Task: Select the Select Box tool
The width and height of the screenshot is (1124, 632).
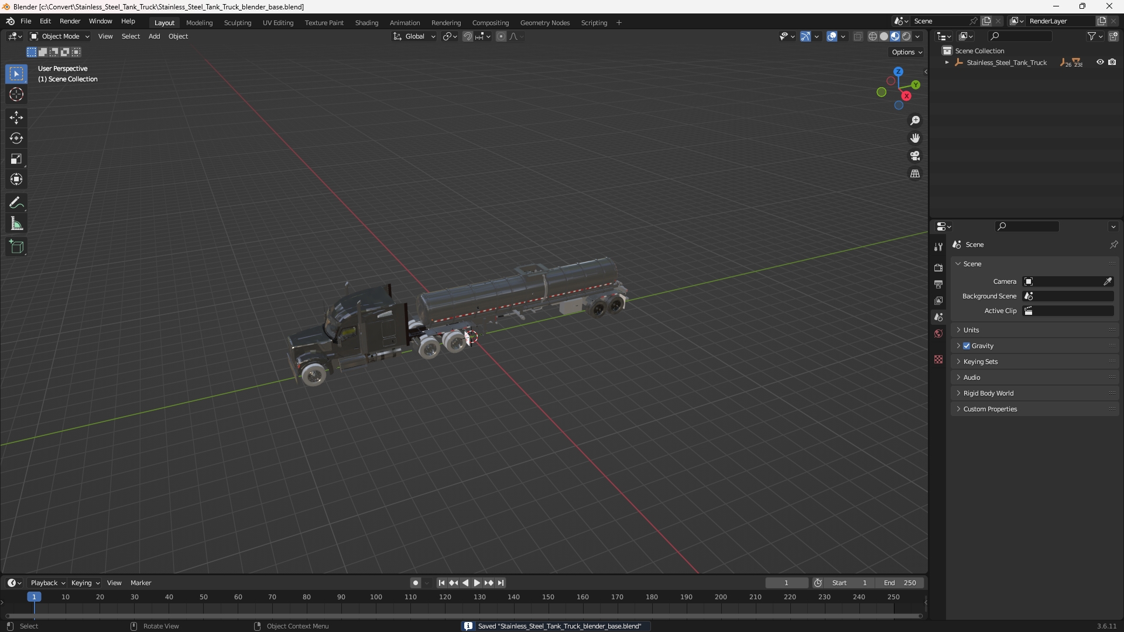Action: coord(16,74)
